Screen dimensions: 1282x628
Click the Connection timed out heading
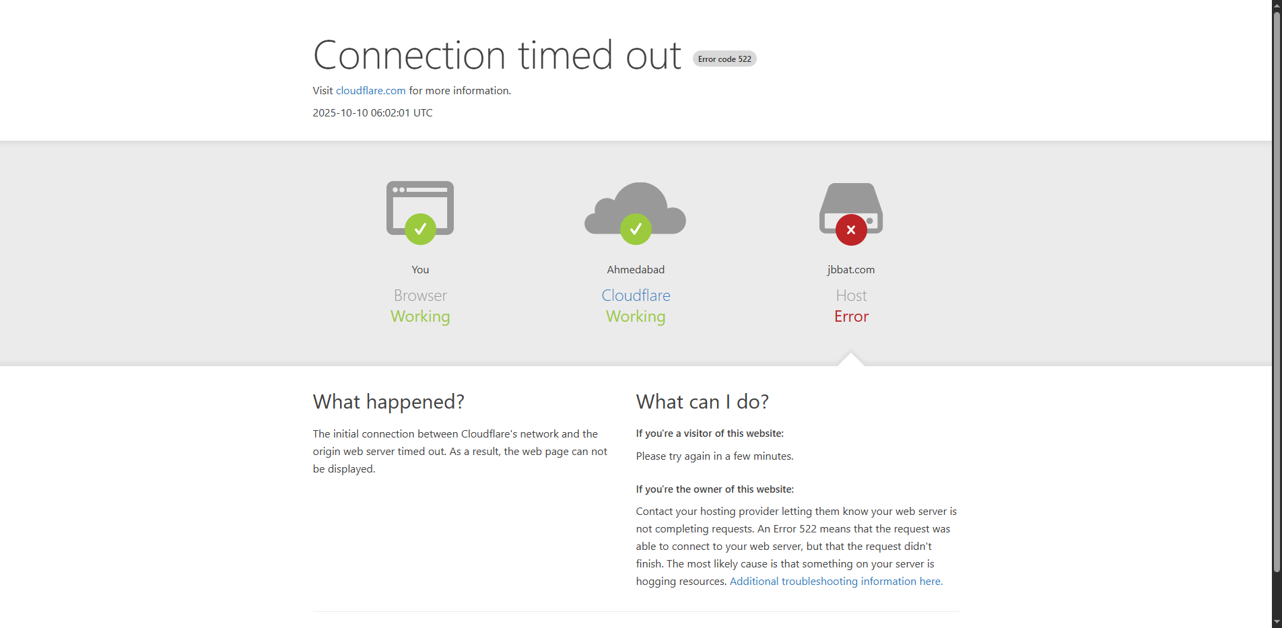point(497,55)
